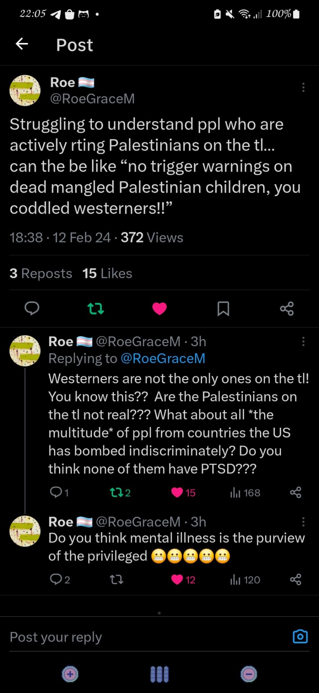Image resolution: width=319 pixels, height=693 pixels.
Task: Bookmark the main post
Action: tap(223, 309)
